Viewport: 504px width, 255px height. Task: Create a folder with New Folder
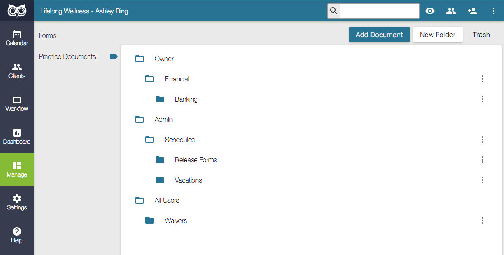click(438, 35)
